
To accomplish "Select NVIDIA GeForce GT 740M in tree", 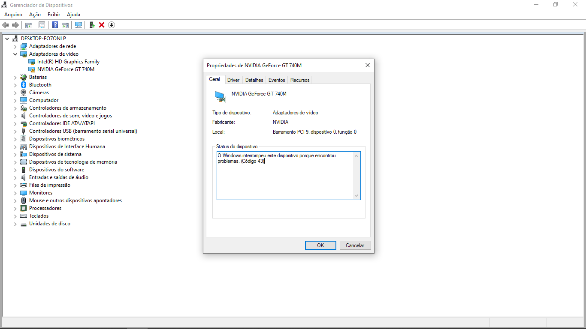I will point(66,69).
